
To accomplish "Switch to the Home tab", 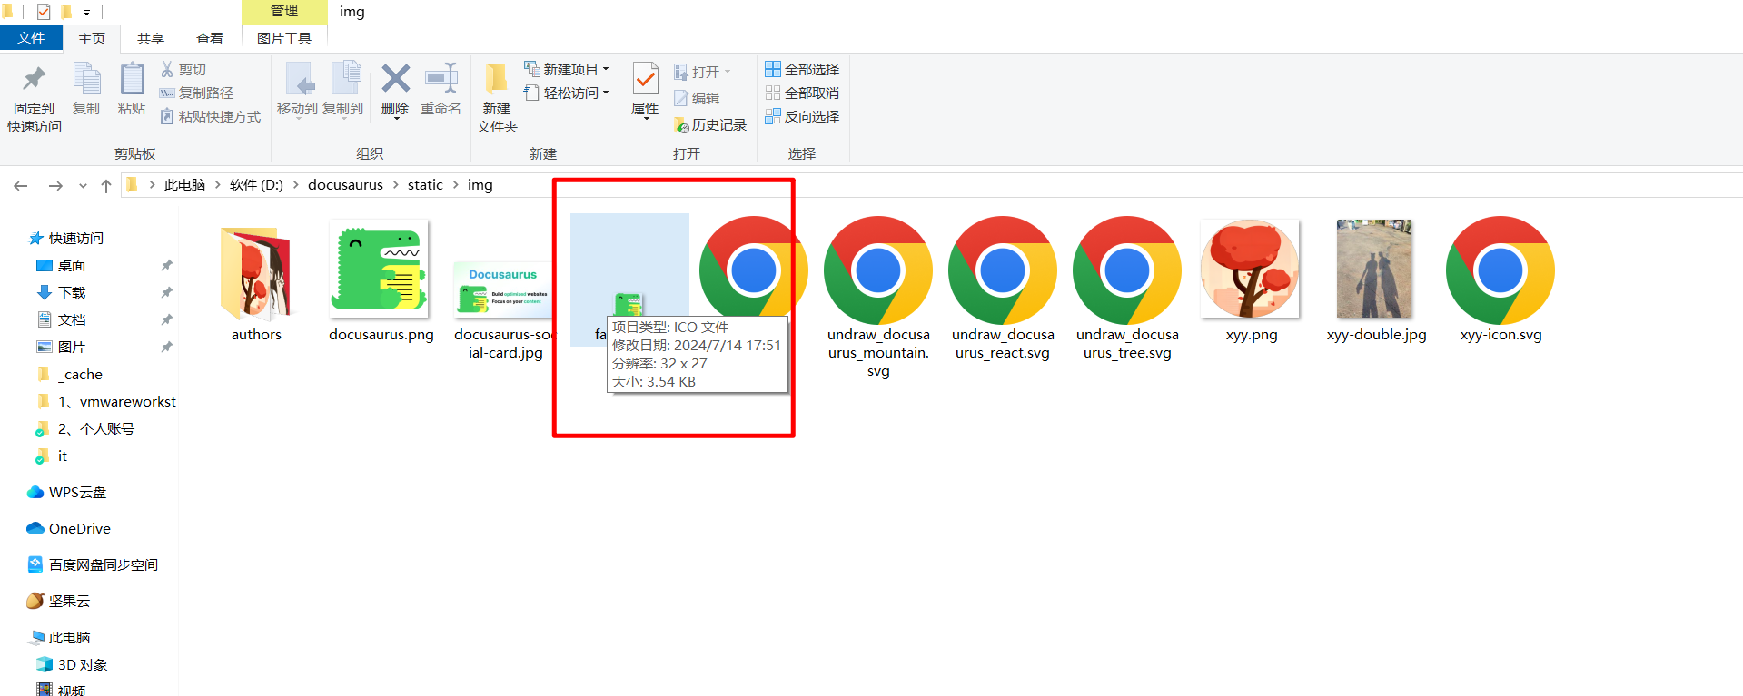I will pos(92,38).
